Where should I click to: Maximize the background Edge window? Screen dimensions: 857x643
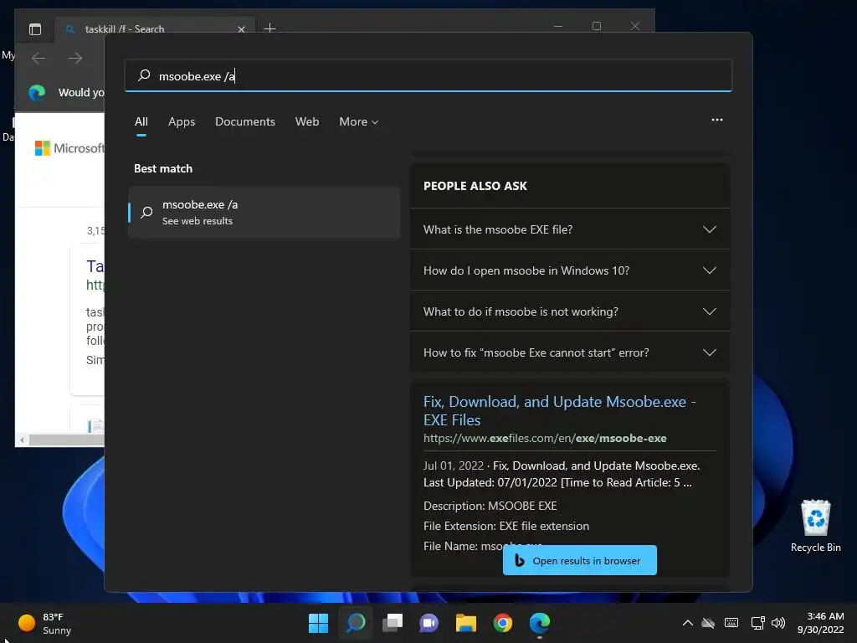596,26
